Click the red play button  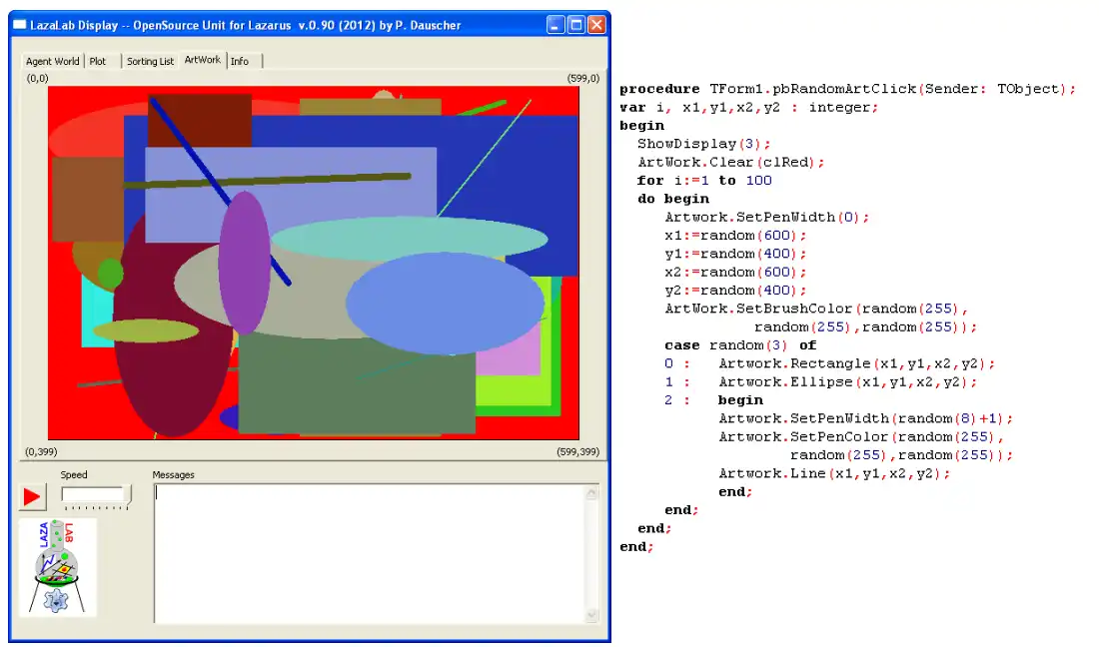(32, 496)
